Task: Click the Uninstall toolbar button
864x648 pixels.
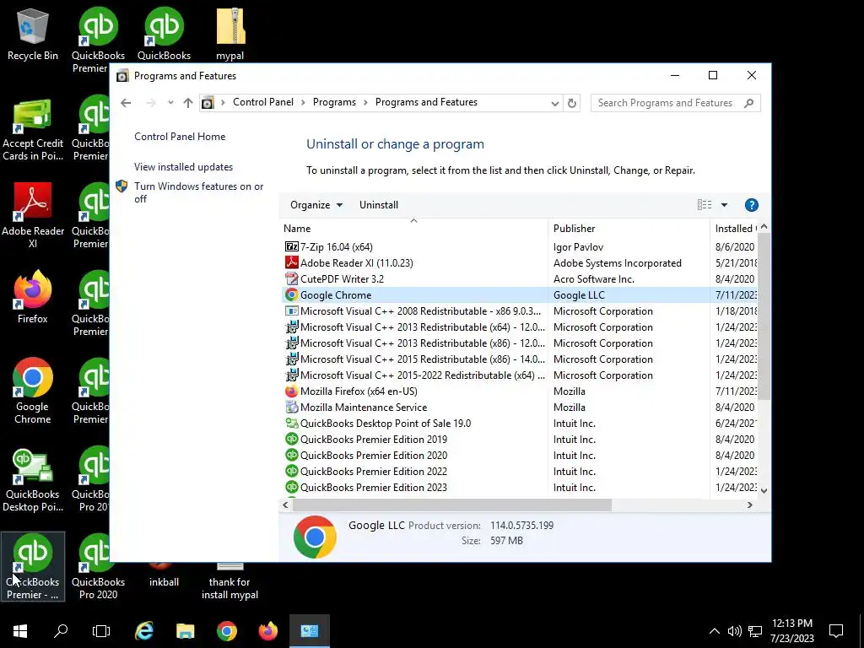Action: (x=379, y=205)
